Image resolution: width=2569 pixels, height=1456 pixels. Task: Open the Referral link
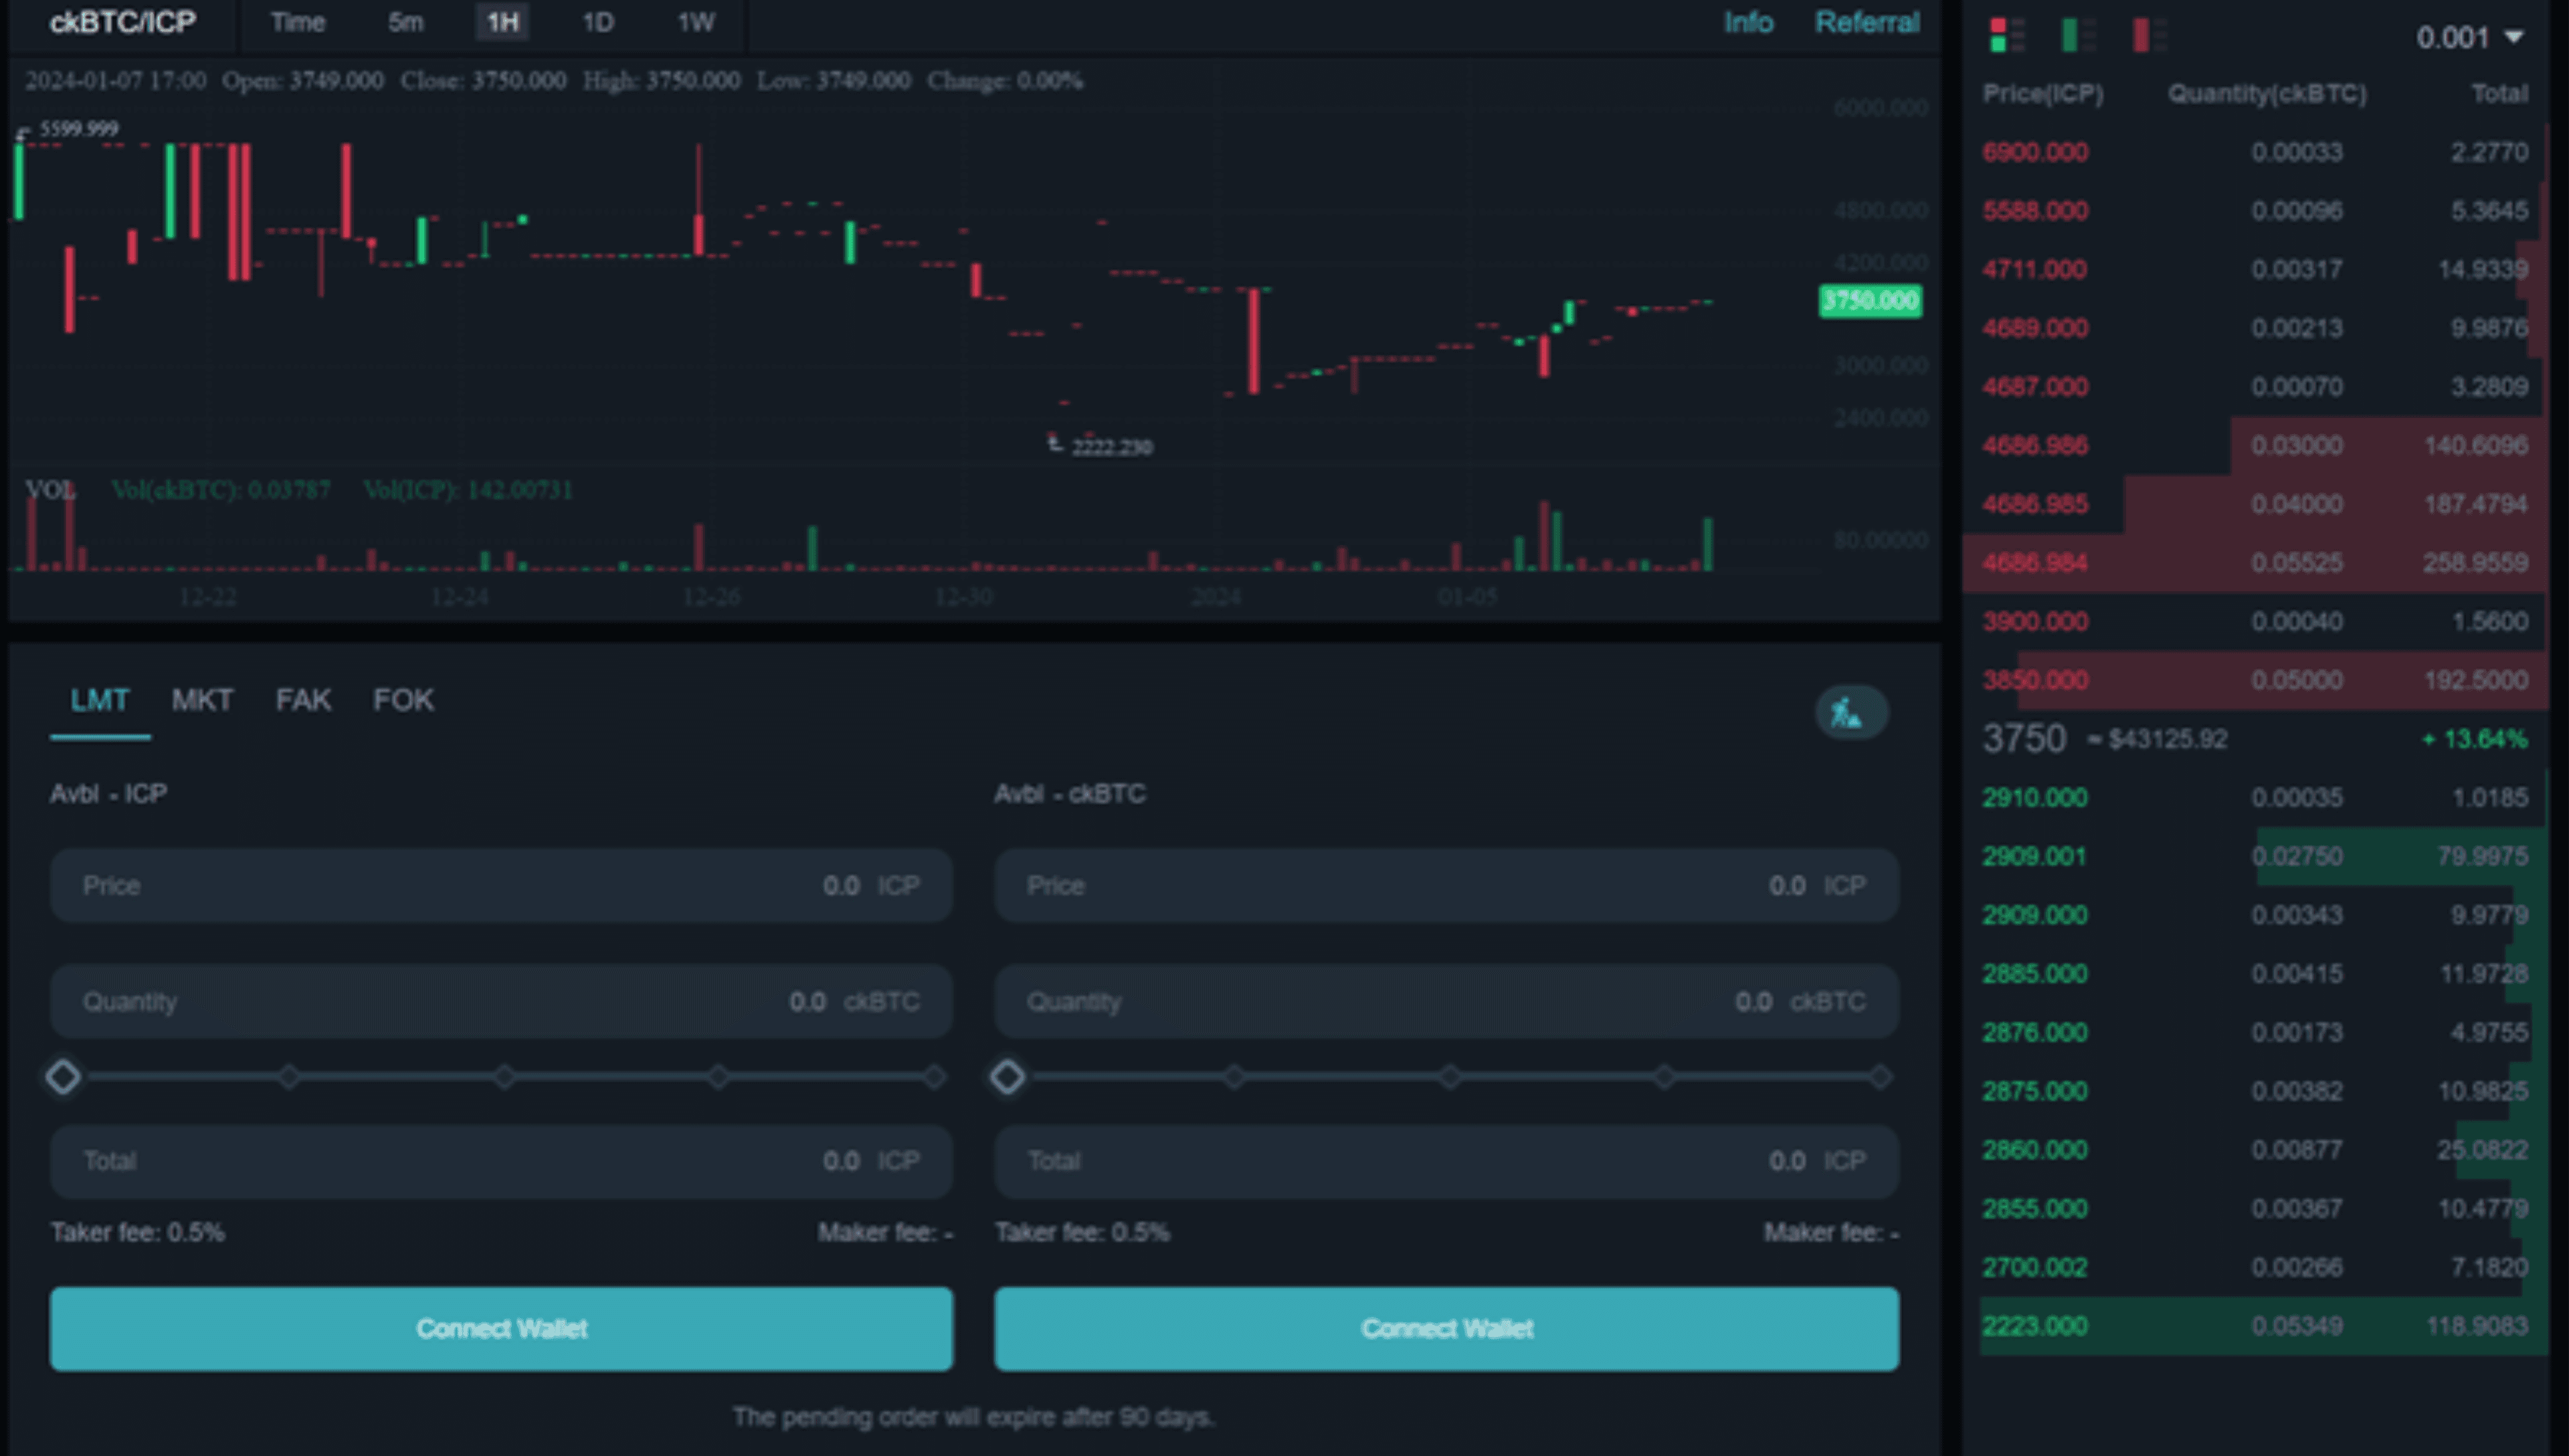click(x=1866, y=22)
